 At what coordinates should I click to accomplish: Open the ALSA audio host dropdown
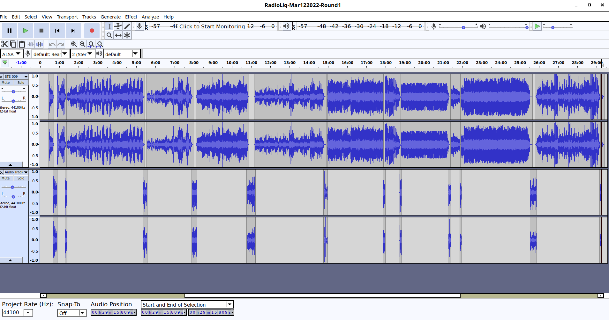tap(12, 54)
